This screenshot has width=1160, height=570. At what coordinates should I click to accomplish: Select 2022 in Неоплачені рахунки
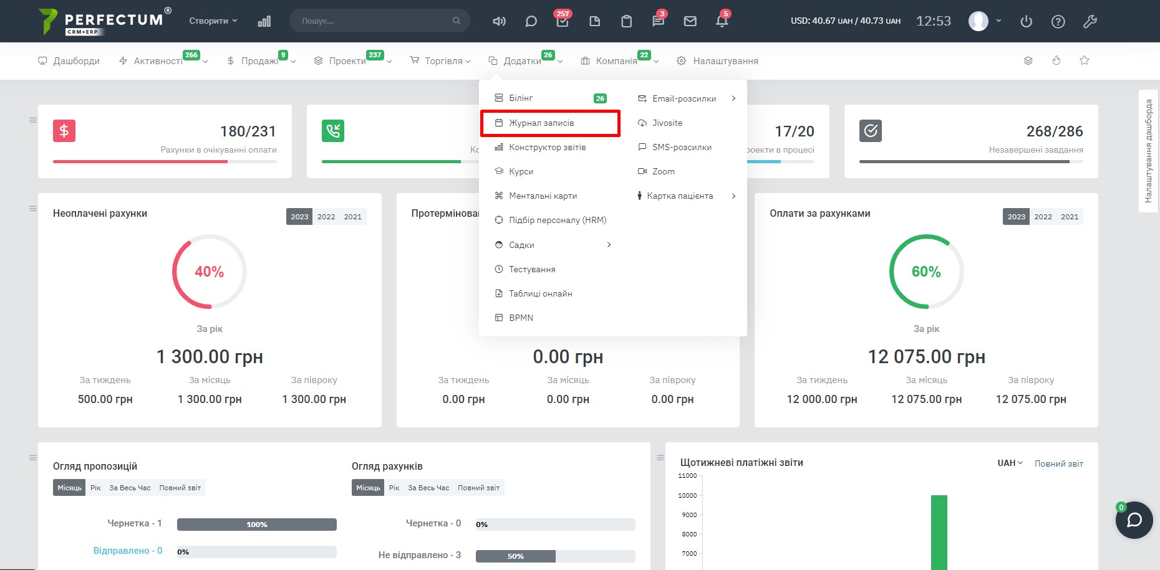click(326, 217)
